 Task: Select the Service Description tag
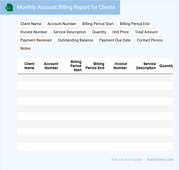pyautogui.click(x=70, y=32)
